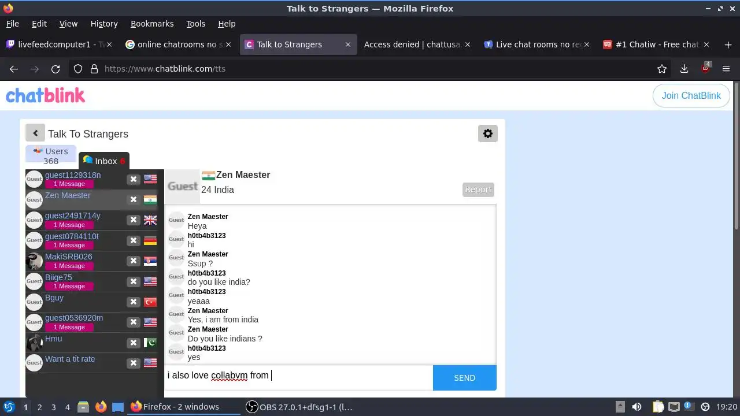Click Zen Maester profile name header
Viewport: 740px width, 416px height.
(x=243, y=174)
